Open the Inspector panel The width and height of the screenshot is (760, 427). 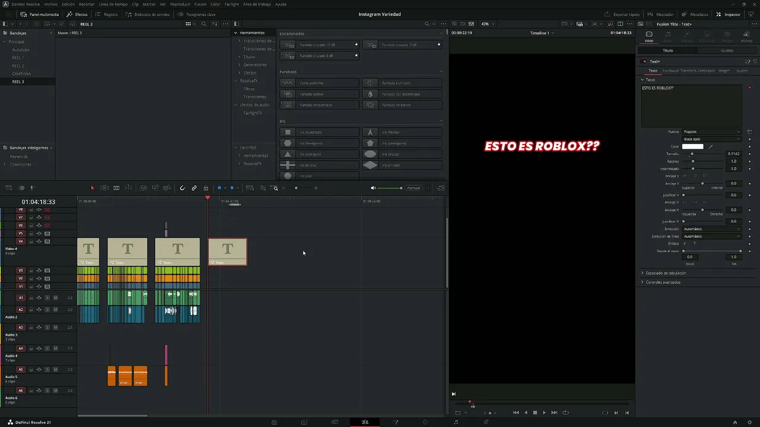[729, 14]
